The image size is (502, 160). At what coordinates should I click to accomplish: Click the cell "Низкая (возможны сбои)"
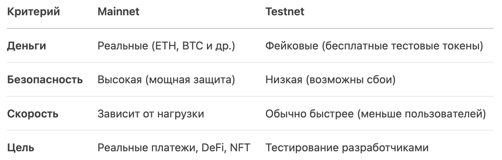(330, 80)
